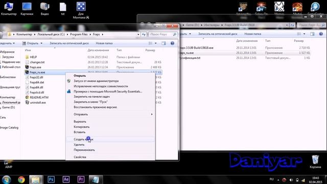Refresh the Fraps folder address bar

tap(144, 34)
